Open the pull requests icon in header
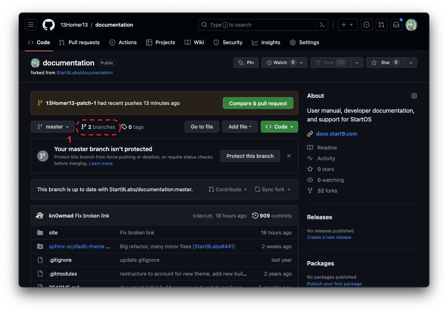Viewport: 448px width, 312px height. coord(381,25)
